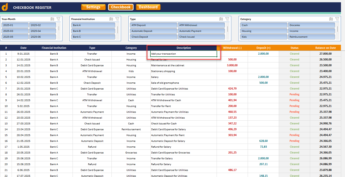Viewport: 345px width, 177px height.
Task: Open the Settings sheet
Action: point(93,7)
